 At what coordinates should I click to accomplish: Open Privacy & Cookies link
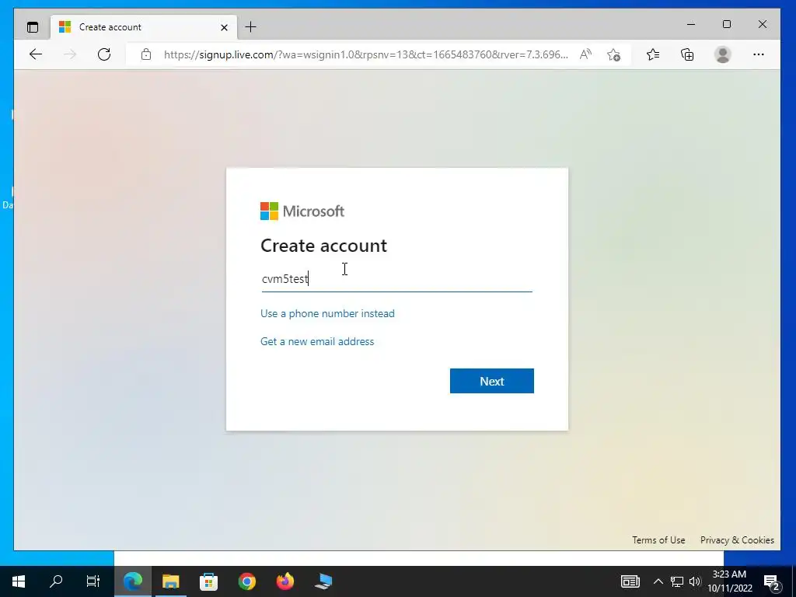click(737, 540)
